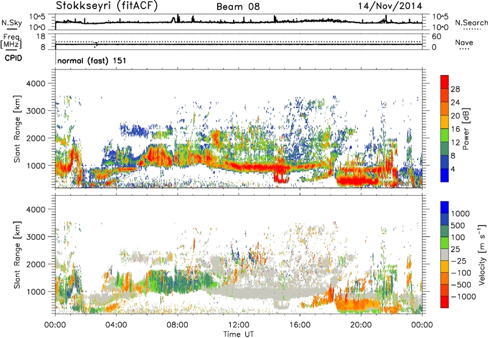Click the "4" label on the Power colorbar
Screen dimensions: 488x338
453,170
